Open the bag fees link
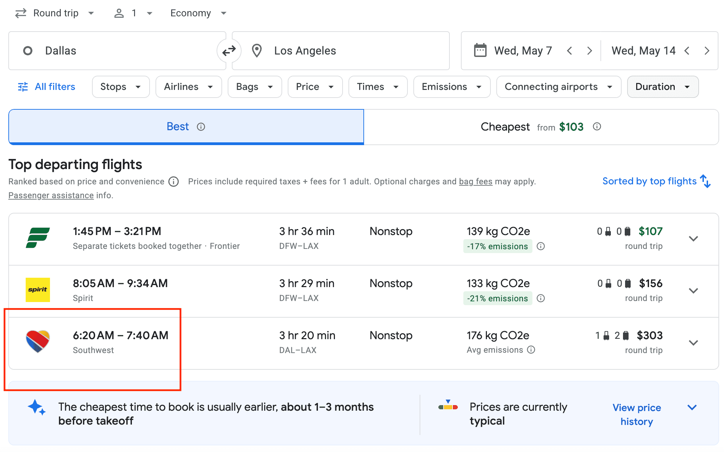The image size is (724, 452). [x=475, y=182]
